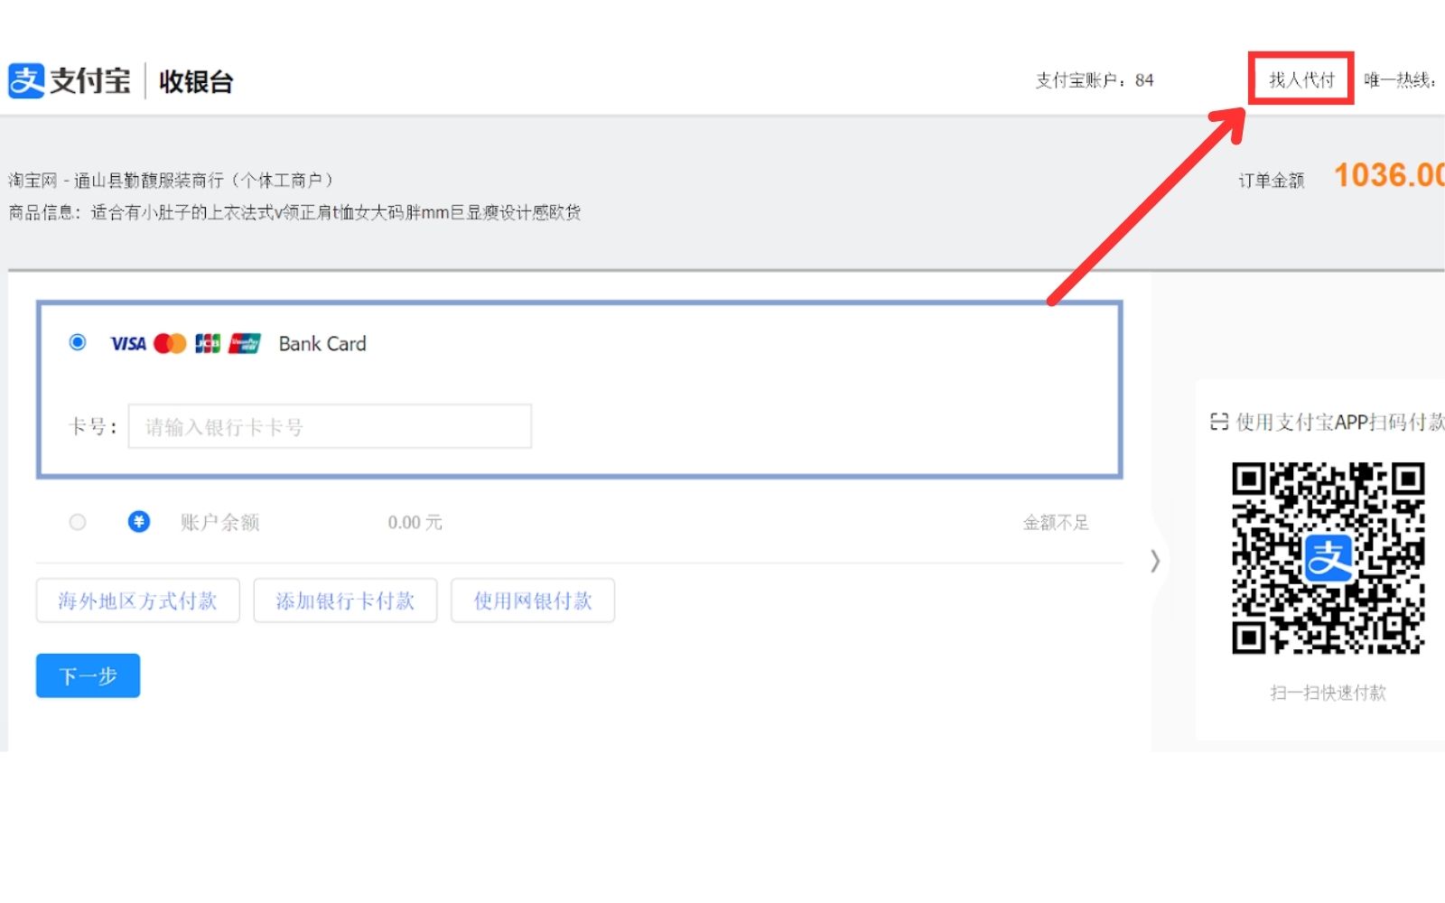Click the JCB card icon
The image size is (1445, 903).
click(x=208, y=343)
